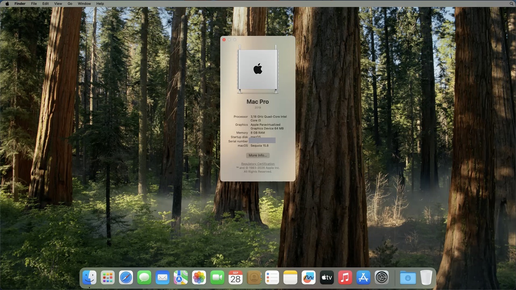Open Finder from the Dock

pos(89,278)
